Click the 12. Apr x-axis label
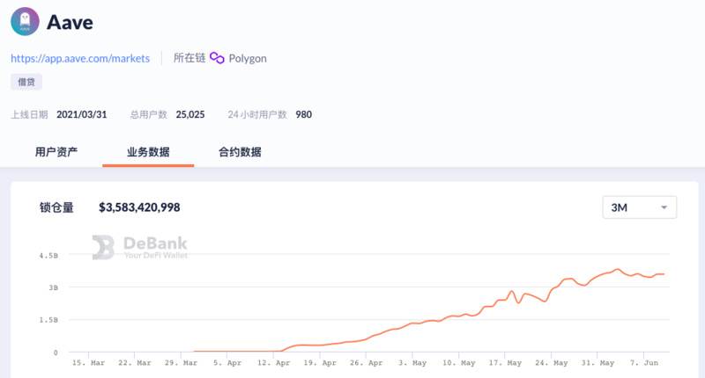This screenshot has height=378, width=705. [274, 363]
